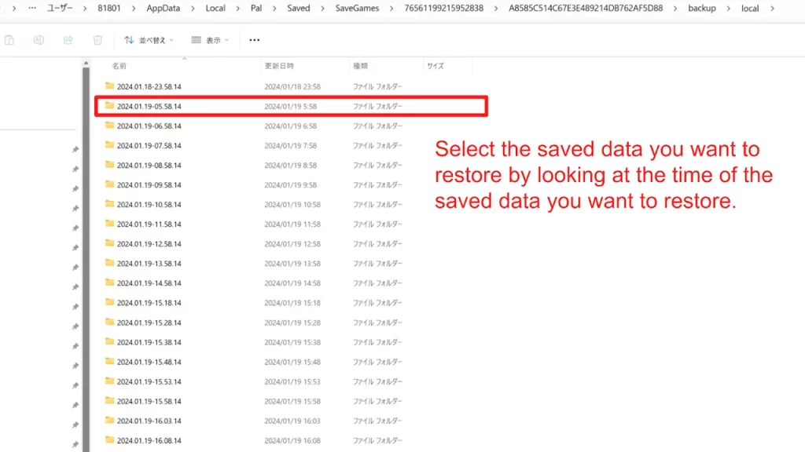Image resolution: width=805 pixels, height=452 pixels.
Task: Go to A8585C514C67E3E489214DB762AF5D88 breadcrumb
Action: coord(586,8)
